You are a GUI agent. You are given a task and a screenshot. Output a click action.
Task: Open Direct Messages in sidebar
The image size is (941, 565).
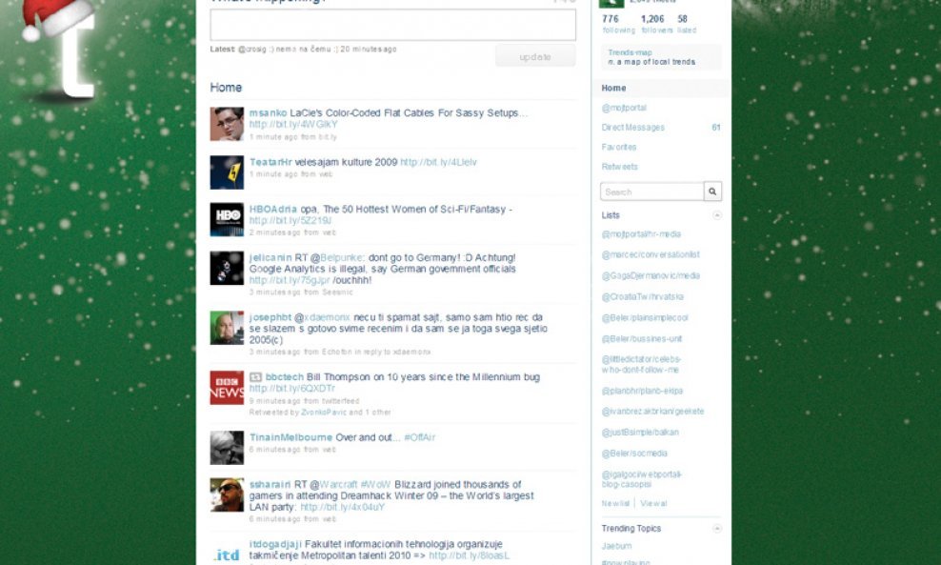[633, 128]
